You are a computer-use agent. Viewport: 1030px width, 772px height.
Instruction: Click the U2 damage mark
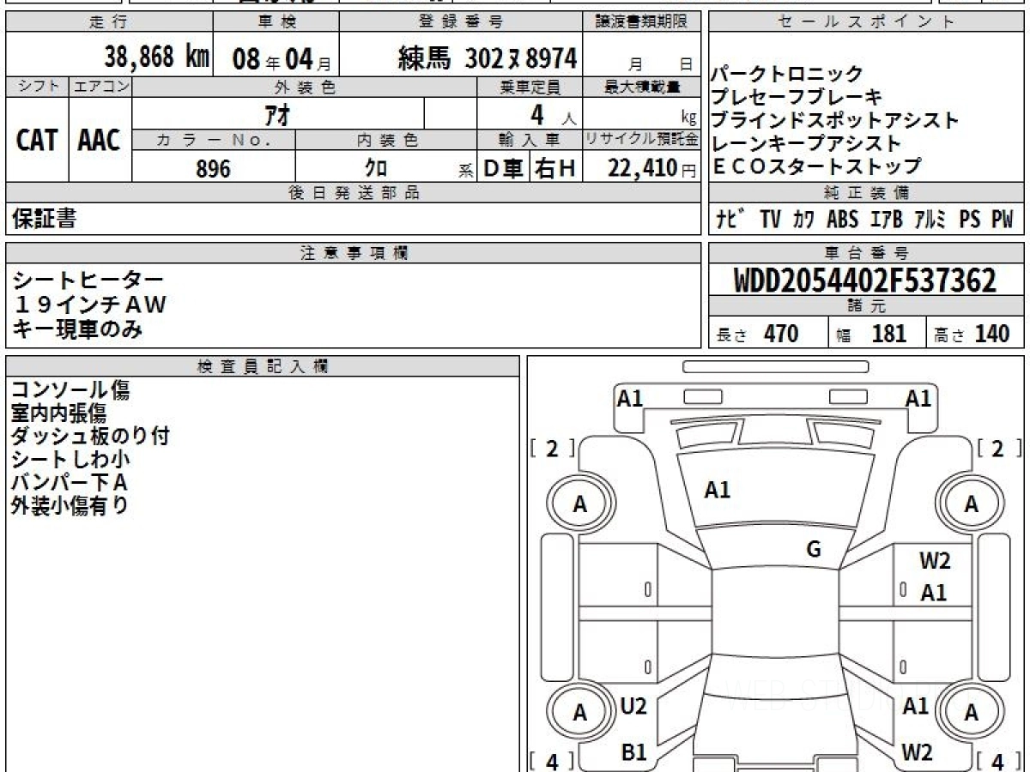(x=633, y=707)
